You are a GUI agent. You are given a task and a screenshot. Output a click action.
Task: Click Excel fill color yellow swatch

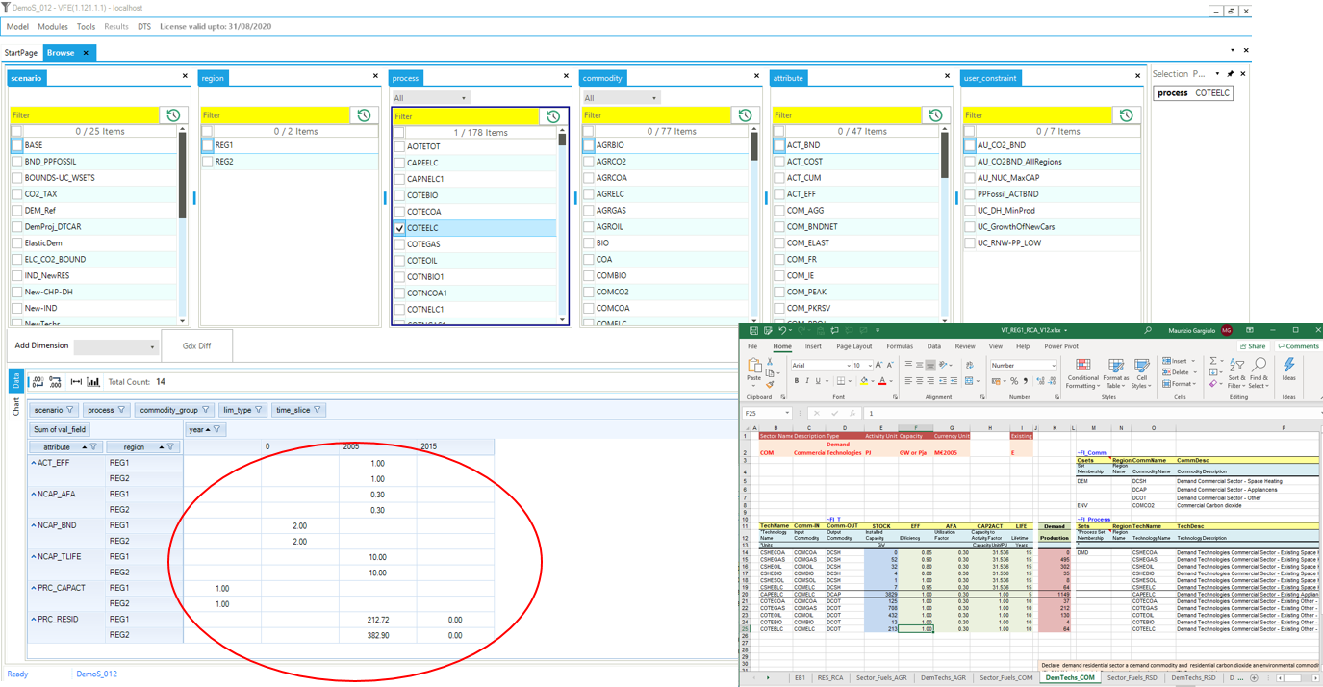point(863,382)
